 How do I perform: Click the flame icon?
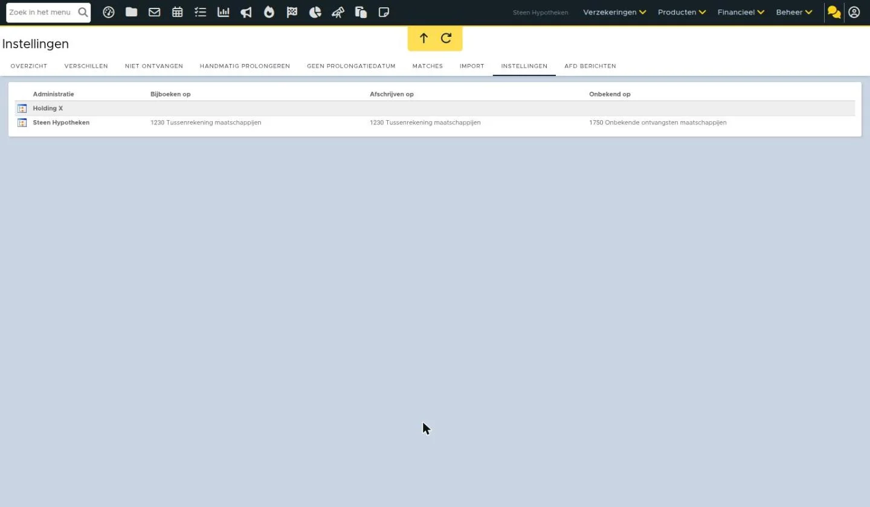[x=269, y=12]
